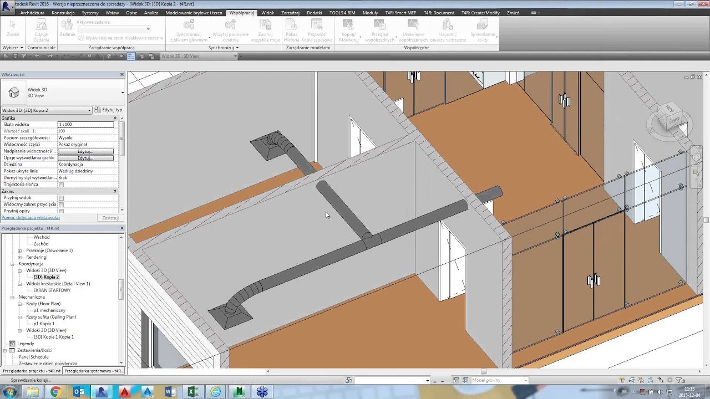Open Ustawienia współrzędnych tool
Screen dimensions: 710x399
point(413,29)
